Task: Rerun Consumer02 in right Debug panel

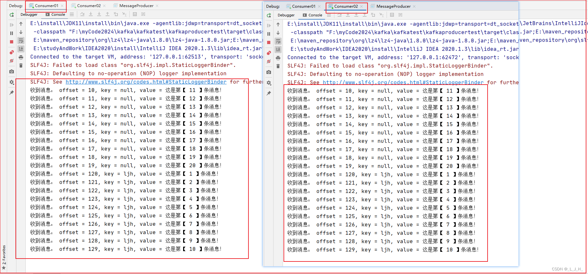Action: pyautogui.click(x=269, y=15)
